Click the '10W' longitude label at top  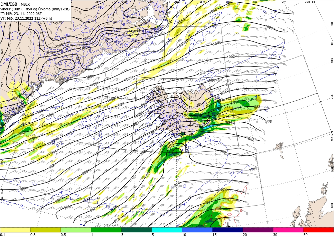(x=228, y=2)
